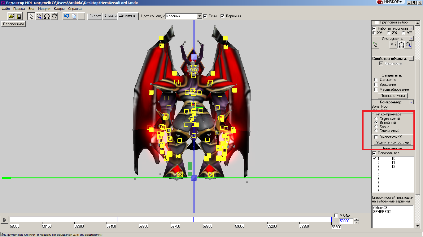Click the Удалить контроллер button
The image size is (423, 237).
393,142
